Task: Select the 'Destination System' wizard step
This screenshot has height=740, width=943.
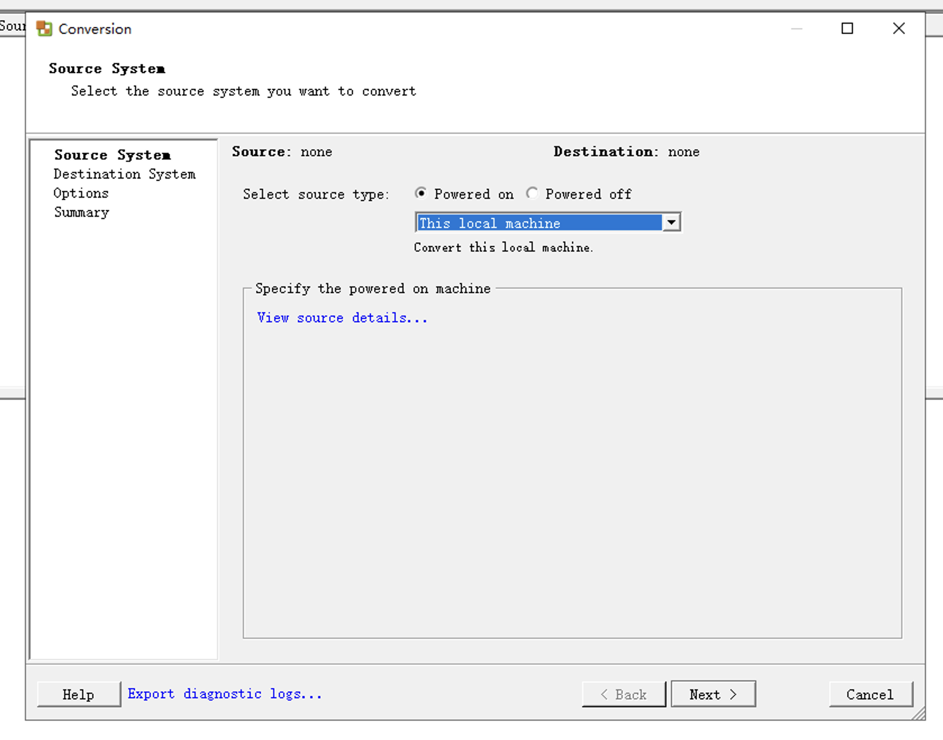Action: pyautogui.click(x=125, y=174)
